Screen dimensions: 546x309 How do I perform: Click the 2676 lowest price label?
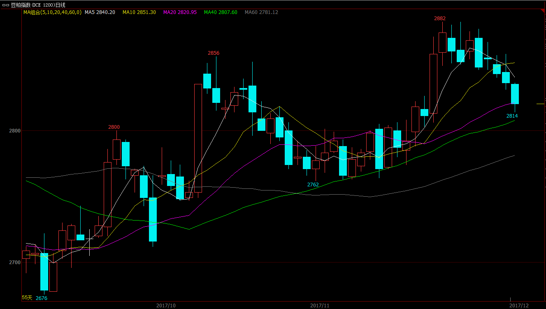(42, 298)
